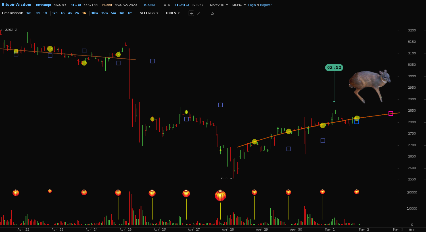
Task: Select the trend line drawing tool
Action: coord(198,13)
